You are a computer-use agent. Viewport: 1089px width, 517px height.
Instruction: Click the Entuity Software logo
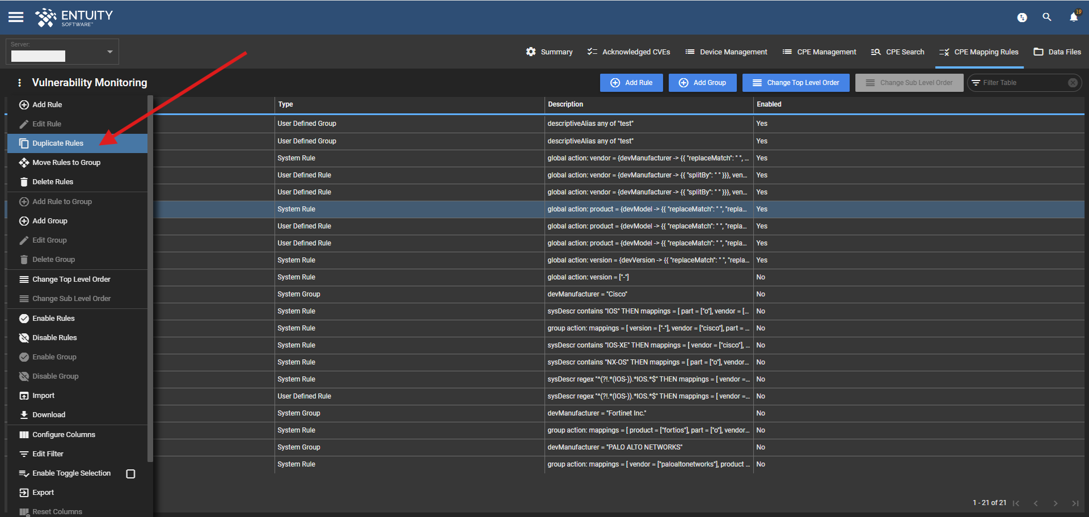74,18
